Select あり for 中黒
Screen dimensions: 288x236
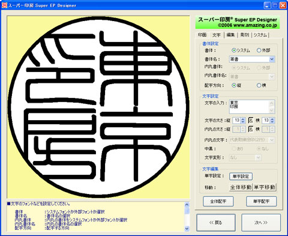pos(234,149)
